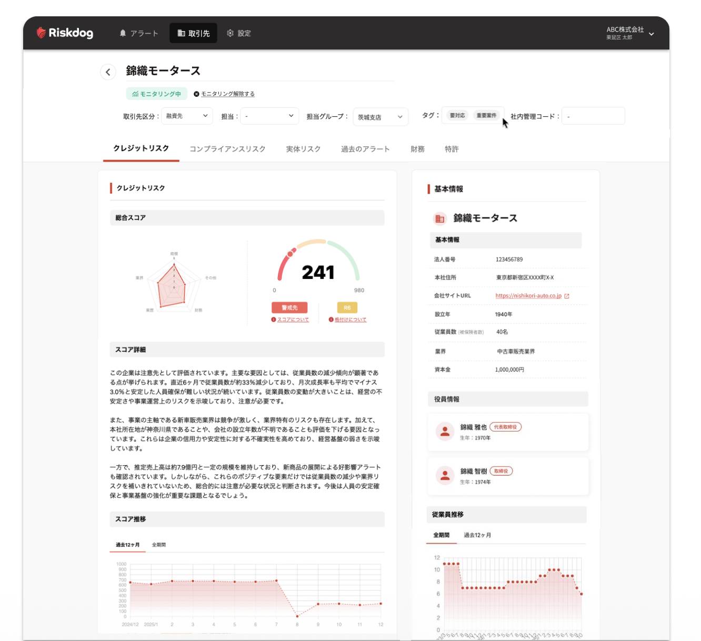Switch to the コンプライアンスリスク tab
The height and width of the screenshot is (641, 701).
click(227, 149)
